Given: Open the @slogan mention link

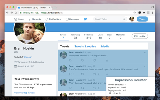Looking at the screenshot, I should point(28,57).
